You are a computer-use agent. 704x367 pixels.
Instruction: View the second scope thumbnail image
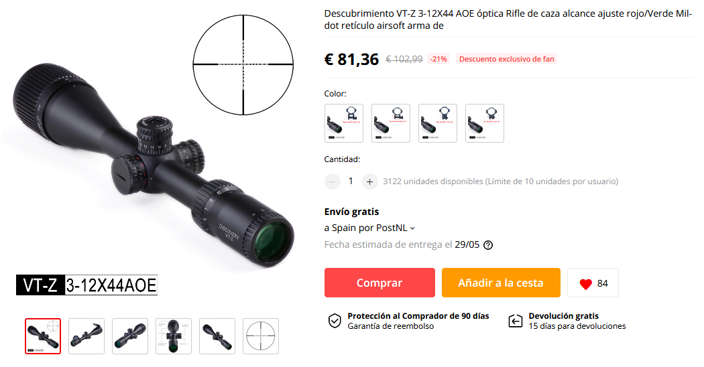click(86, 336)
